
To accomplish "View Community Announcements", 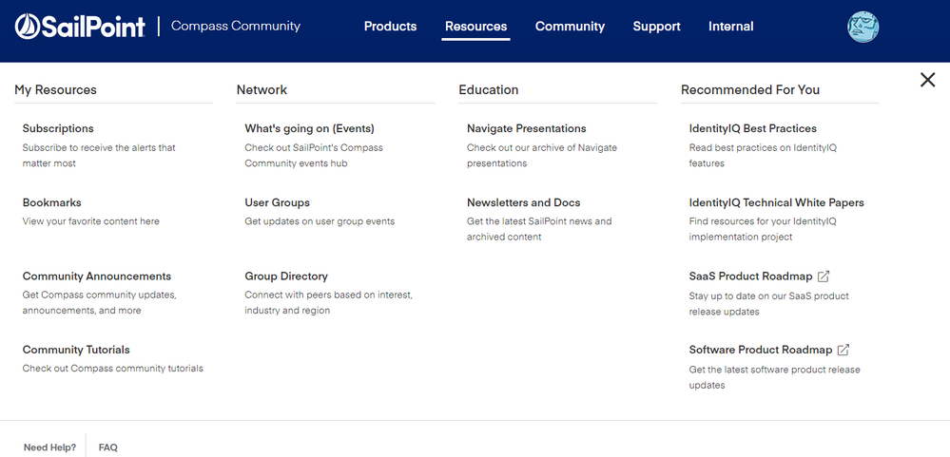I will click(x=97, y=276).
